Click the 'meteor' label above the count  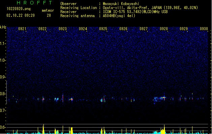pos(48,10)
